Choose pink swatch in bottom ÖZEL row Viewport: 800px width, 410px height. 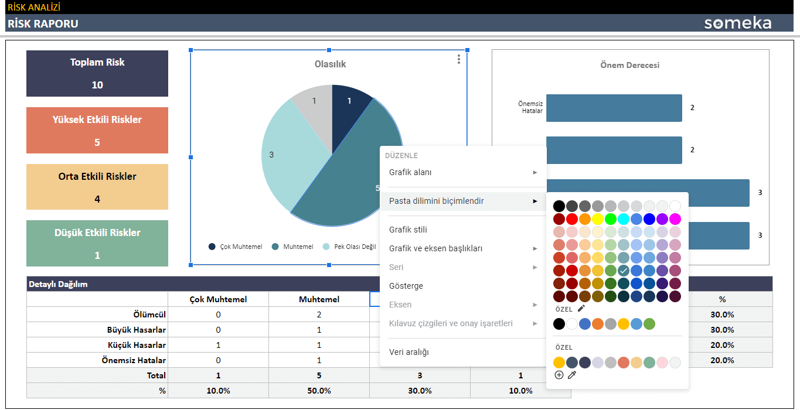point(662,363)
